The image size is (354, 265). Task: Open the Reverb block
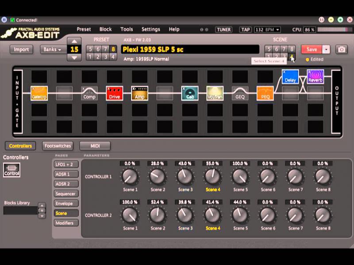(x=316, y=76)
